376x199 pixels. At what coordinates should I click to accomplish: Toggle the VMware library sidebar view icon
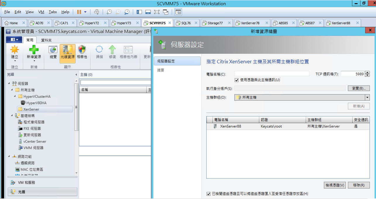[x=139, y=12]
